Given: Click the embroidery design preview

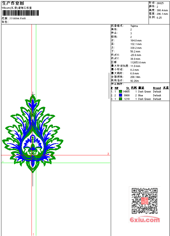Looking at the screenshot, I should click(33, 133).
